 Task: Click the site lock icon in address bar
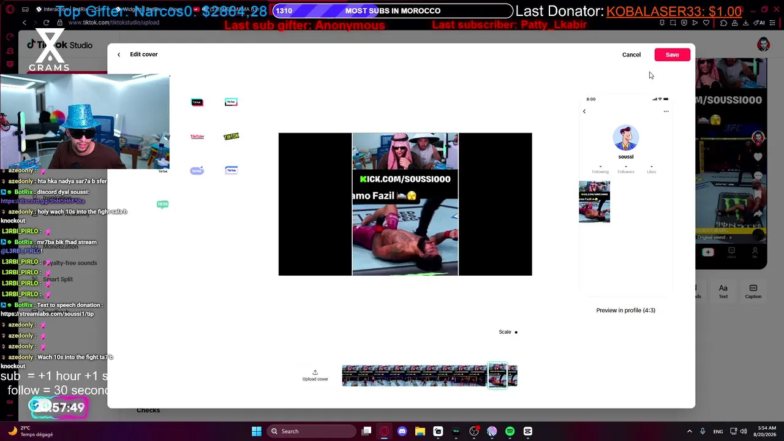coord(60,23)
